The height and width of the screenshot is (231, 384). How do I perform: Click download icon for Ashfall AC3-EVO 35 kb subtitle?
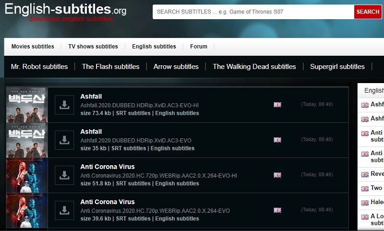click(x=64, y=140)
